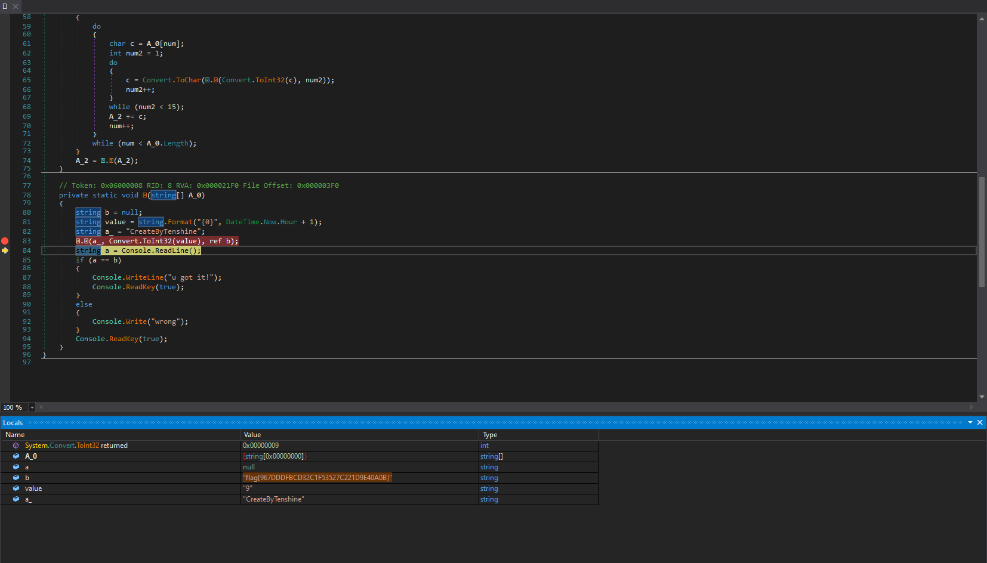The image size is (987, 563).
Task: Click the highlighted breakpoint statement on line 83
Action: pos(157,241)
